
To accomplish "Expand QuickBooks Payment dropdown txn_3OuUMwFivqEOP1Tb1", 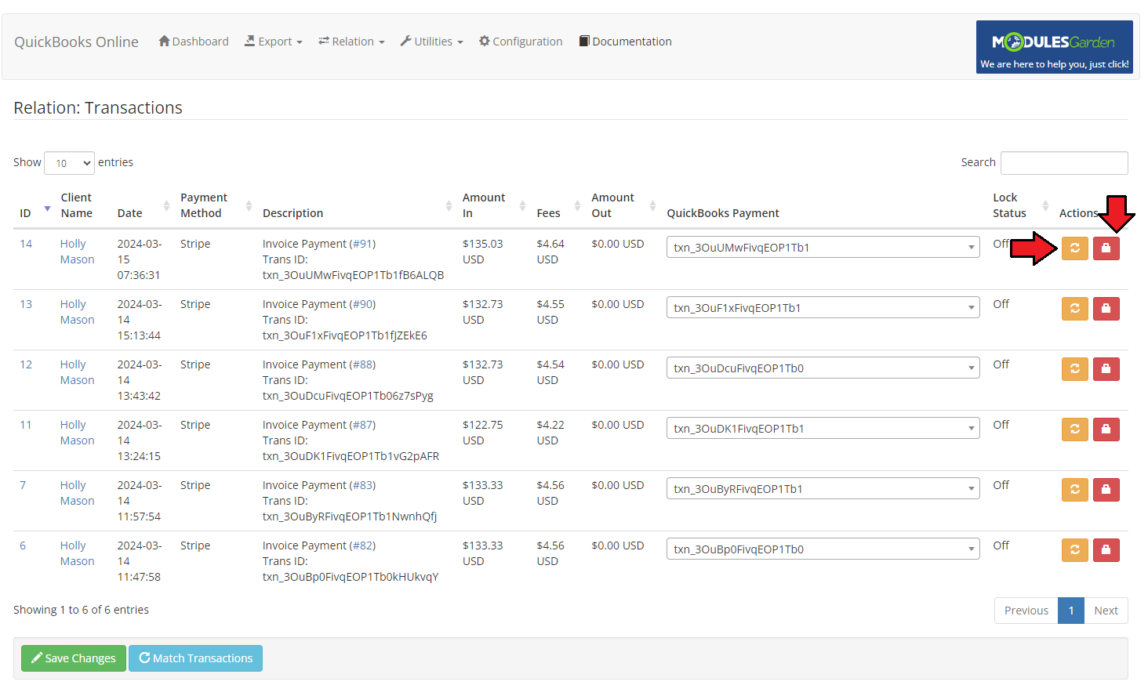I will click(x=822, y=248).
